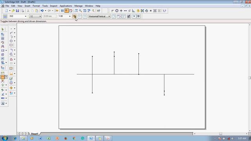This screenshot has height=141, width=251.
Task: Click the active orange Distance Between dimension tool
Action: pyautogui.click(x=3, y=77)
